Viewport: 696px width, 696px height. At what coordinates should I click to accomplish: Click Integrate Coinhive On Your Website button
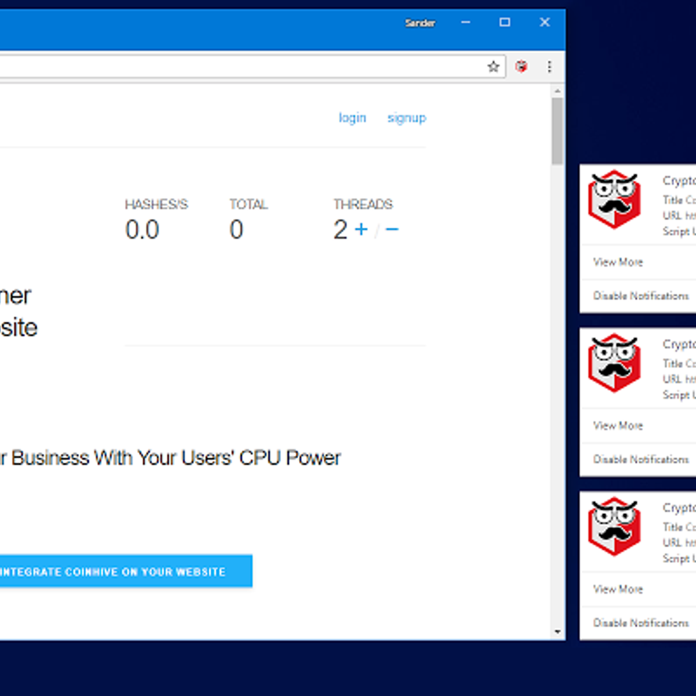126,571
